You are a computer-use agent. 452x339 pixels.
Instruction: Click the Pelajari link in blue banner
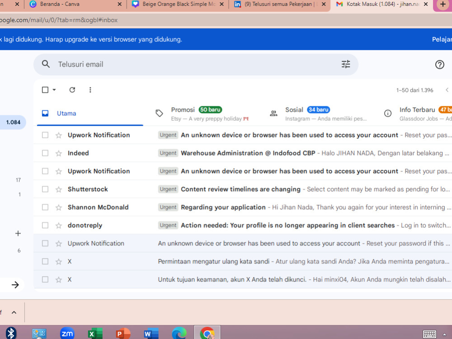tap(442, 39)
